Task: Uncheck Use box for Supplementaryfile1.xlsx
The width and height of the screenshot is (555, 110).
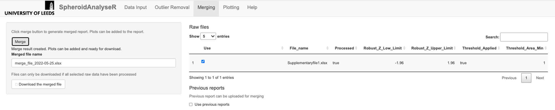Action: (x=203, y=62)
